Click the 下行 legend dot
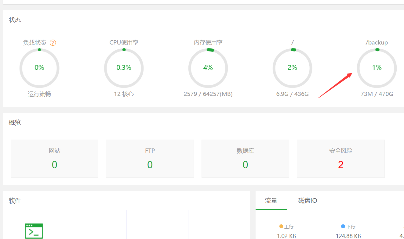 (343, 227)
